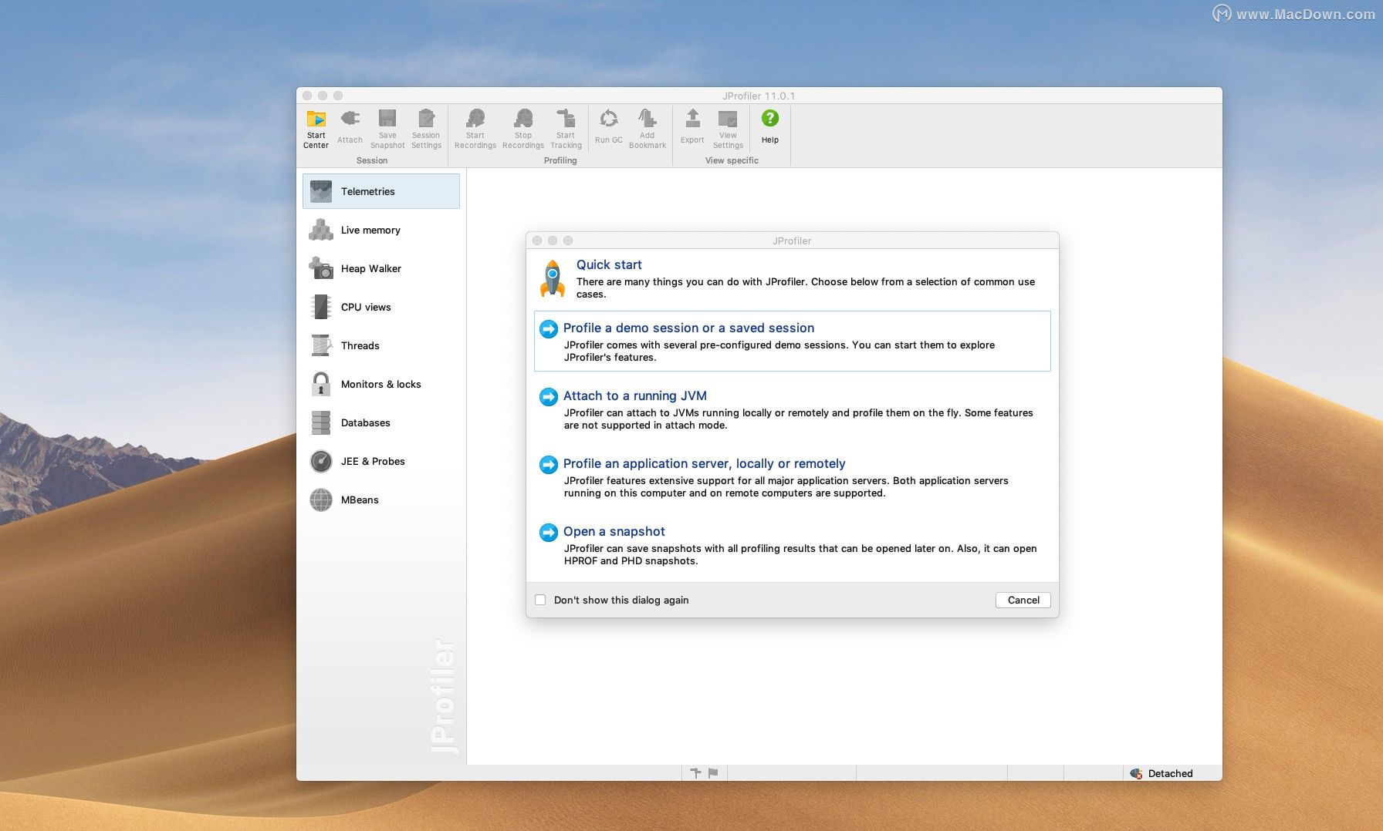
Task: Select Telemetries in the sidebar
Action: 381,191
